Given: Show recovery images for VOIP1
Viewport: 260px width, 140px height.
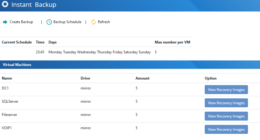Looking at the screenshot, I should point(226,130).
